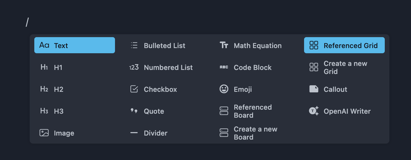Insert a Numbered List block

pyautogui.click(x=168, y=68)
